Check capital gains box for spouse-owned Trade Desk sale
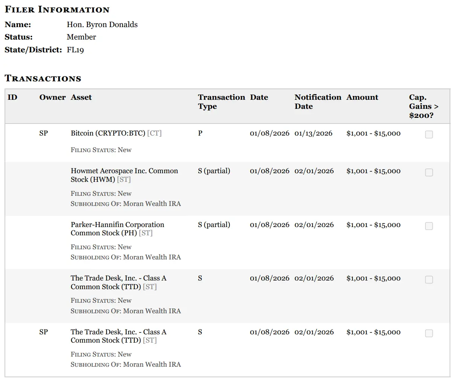 pyautogui.click(x=429, y=333)
